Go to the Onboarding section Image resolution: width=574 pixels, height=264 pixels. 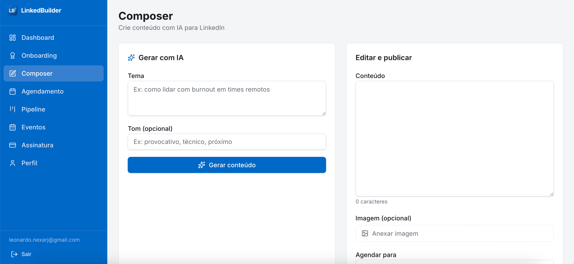[x=54, y=56]
